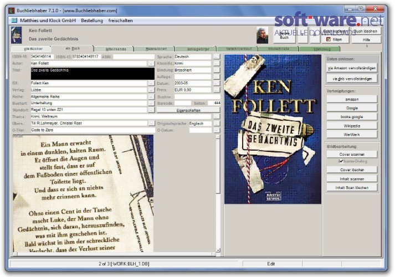Click the Cover scannen button
Viewport: 395px width, 277px height.
pyautogui.click(x=352, y=155)
